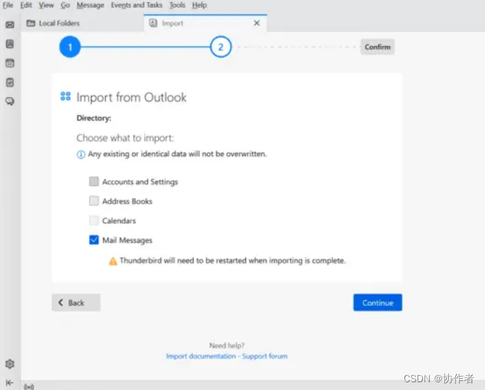Viewport: 485px width, 390px height.
Task: Open the Support forum link
Action: pos(264,356)
